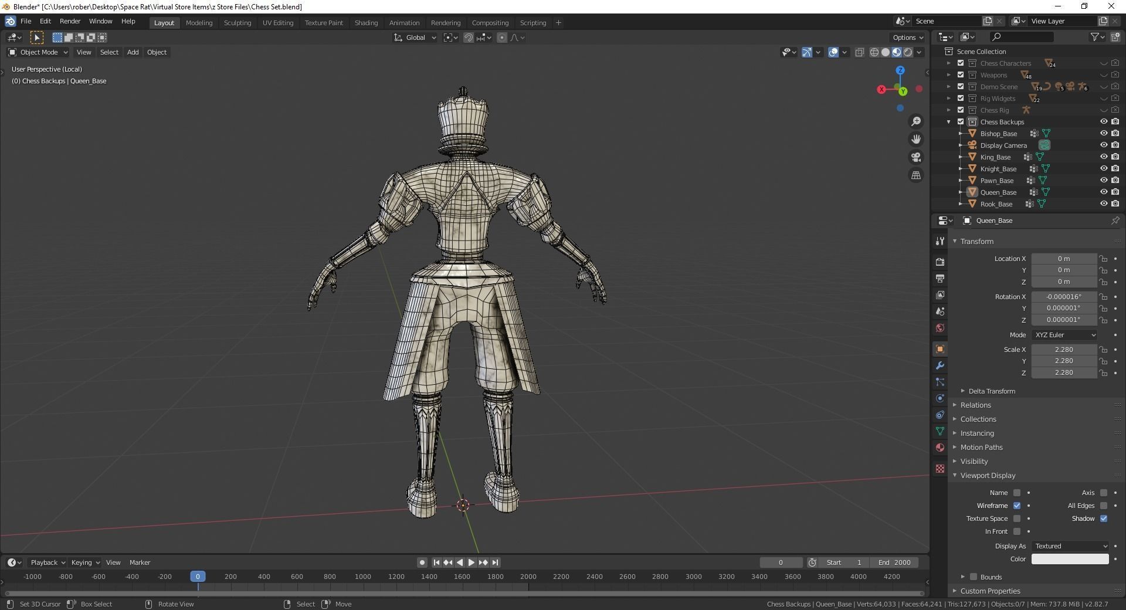
Task: Click the viewport display Color swatch
Action: [1070, 559]
